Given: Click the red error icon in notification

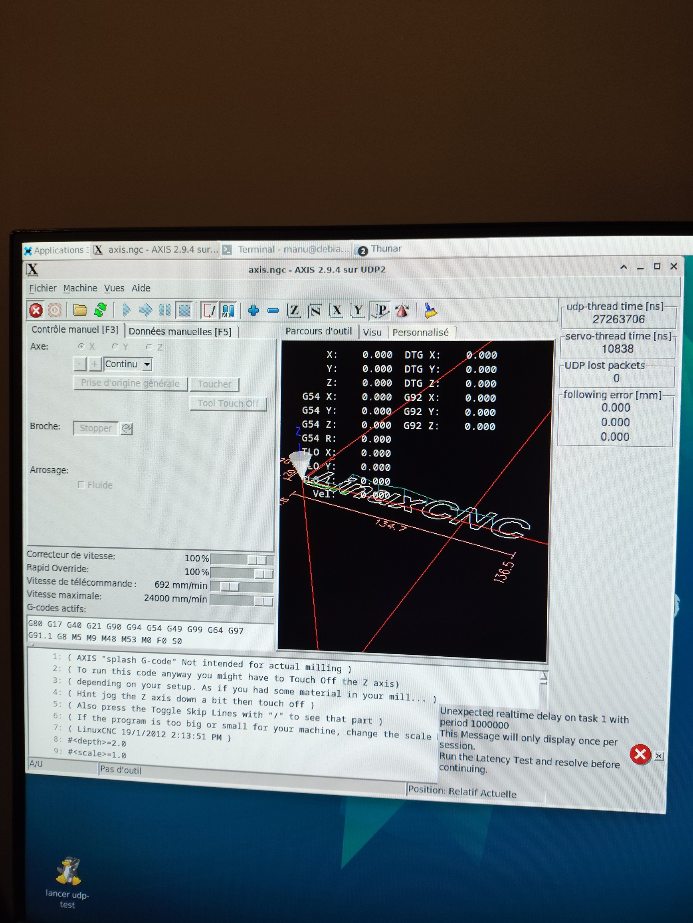Looking at the screenshot, I should pos(640,754).
